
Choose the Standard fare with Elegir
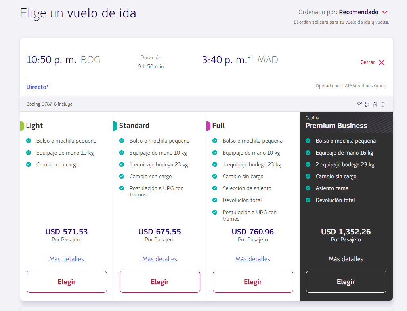(x=160, y=282)
